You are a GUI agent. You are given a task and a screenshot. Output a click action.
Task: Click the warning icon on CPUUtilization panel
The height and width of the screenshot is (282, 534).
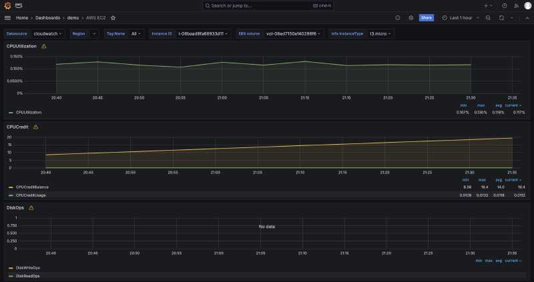[x=43, y=46]
